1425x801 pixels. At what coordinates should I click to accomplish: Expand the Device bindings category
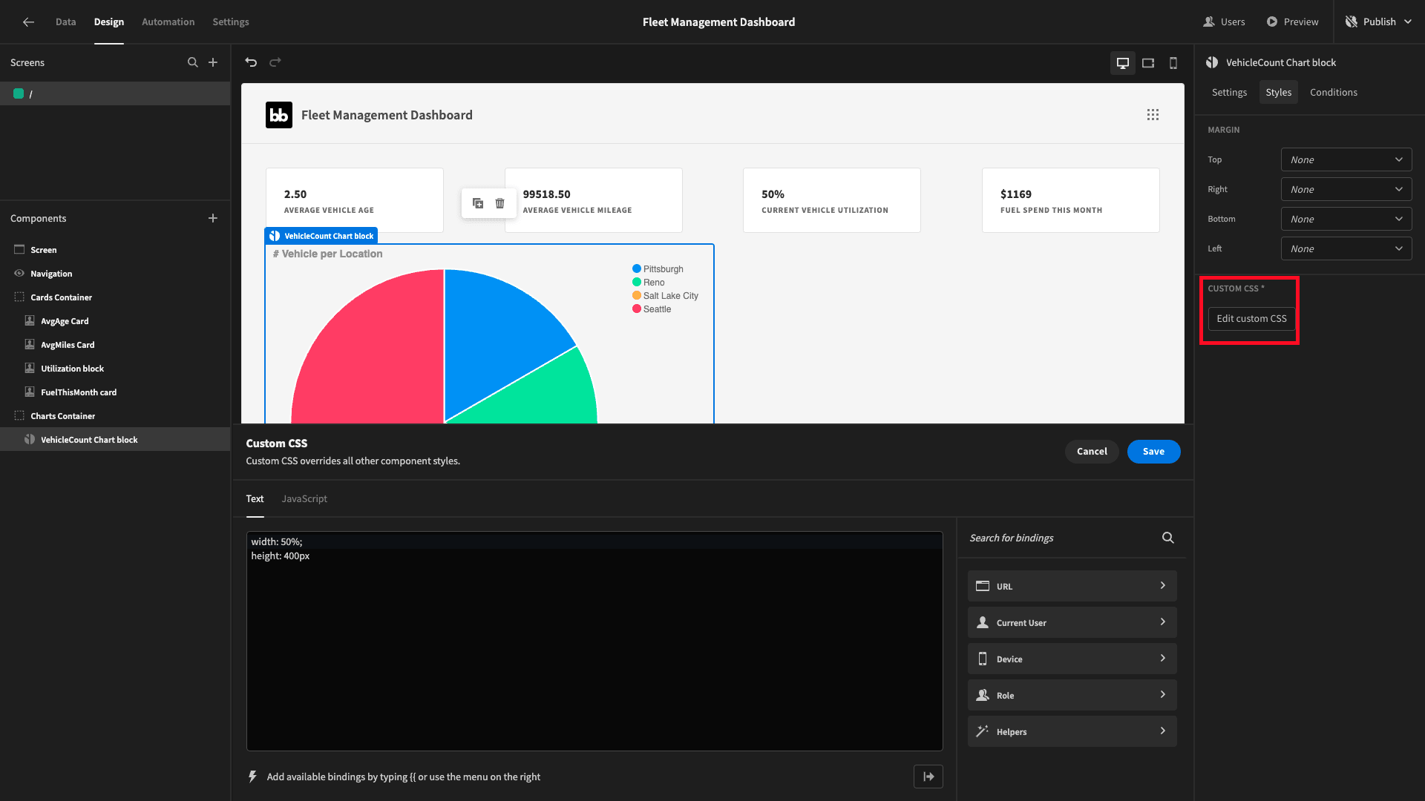click(x=1072, y=659)
